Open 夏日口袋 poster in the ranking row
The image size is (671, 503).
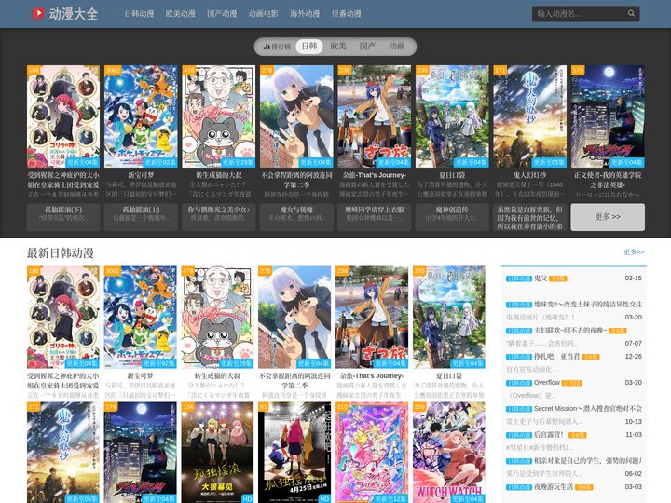452,116
